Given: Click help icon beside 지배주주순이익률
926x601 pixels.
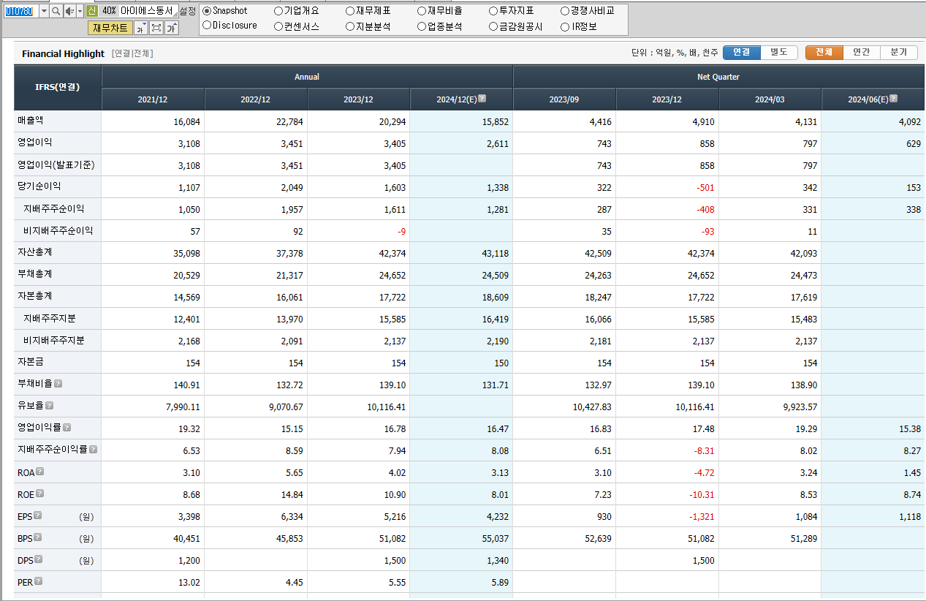Looking at the screenshot, I should (x=93, y=450).
